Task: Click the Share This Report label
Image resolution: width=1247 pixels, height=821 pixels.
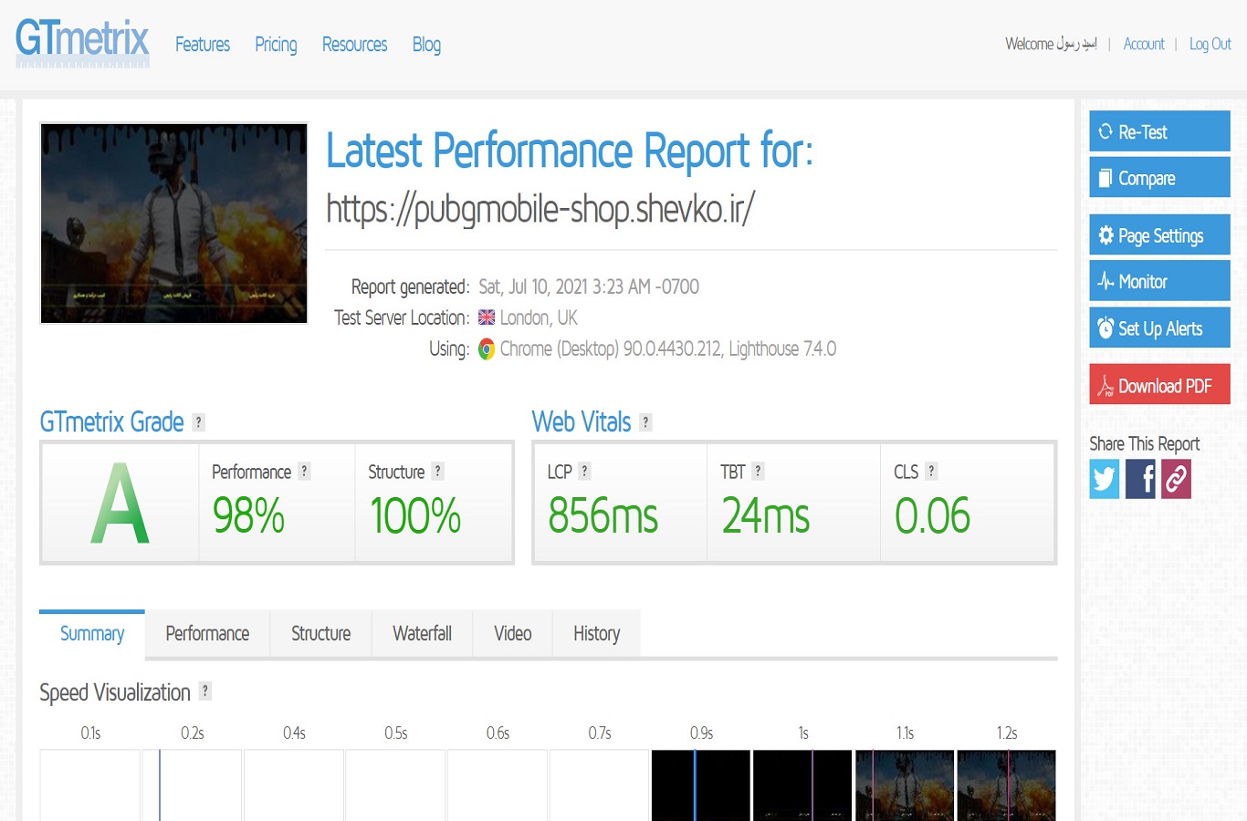Action: 1144,444
